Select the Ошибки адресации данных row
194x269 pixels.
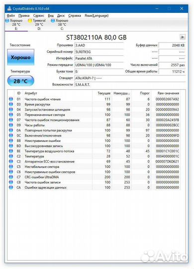point(94,187)
